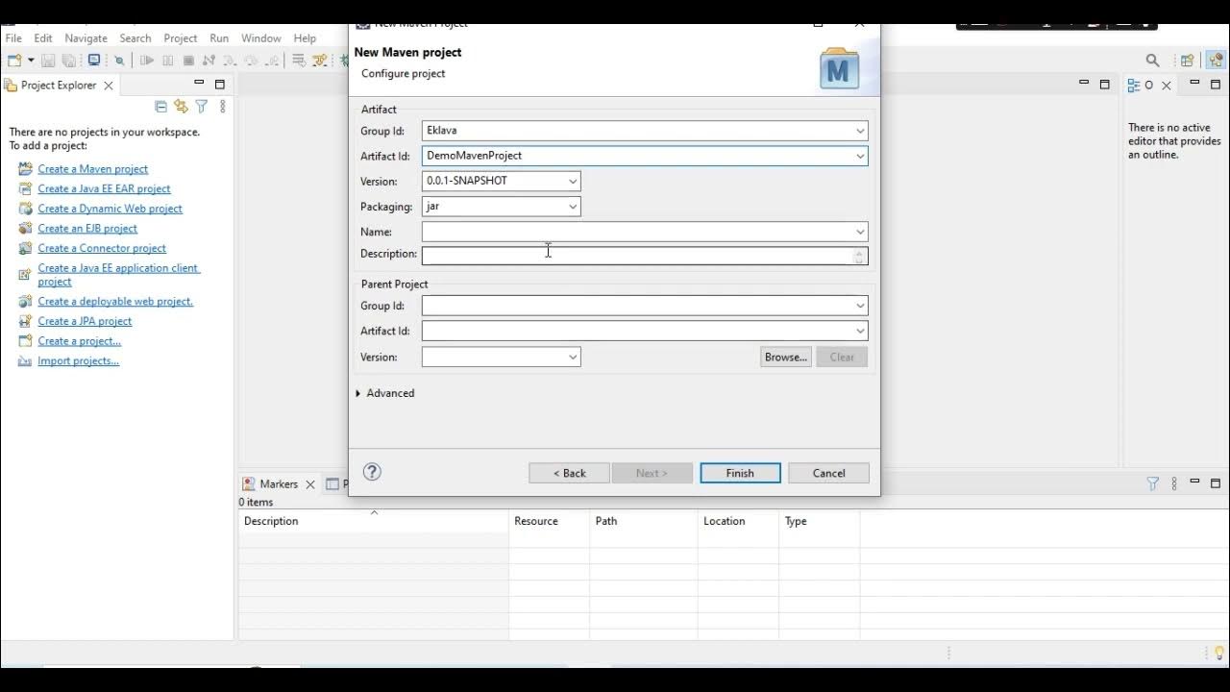Open the Navigate menu

click(x=86, y=38)
